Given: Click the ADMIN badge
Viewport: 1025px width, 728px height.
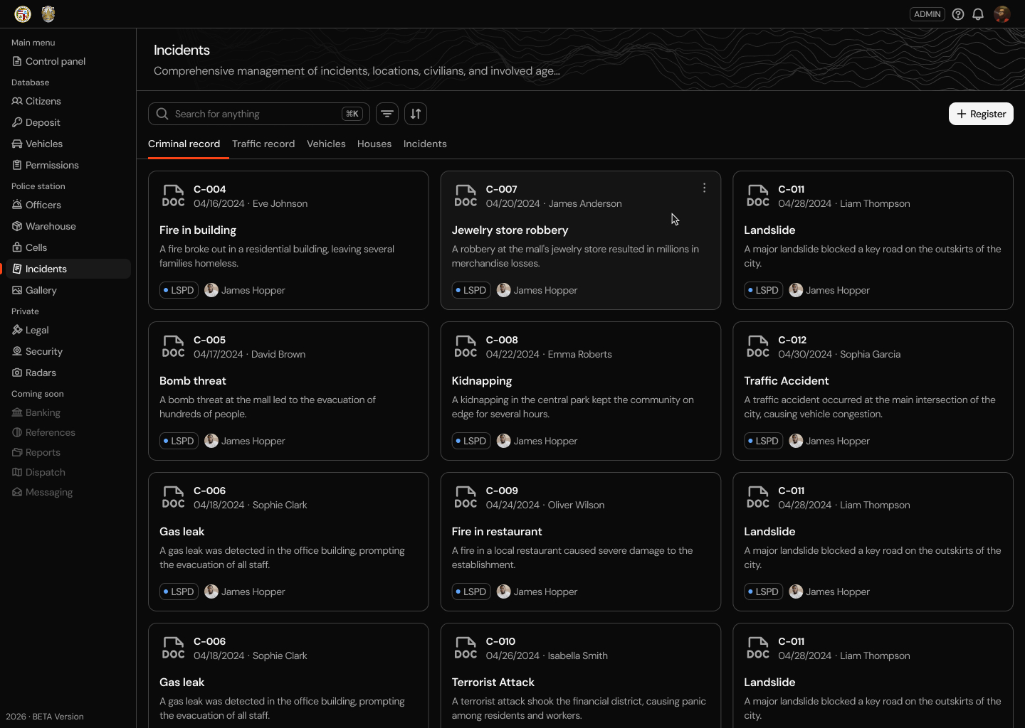Looking at the screenshot, I should [x=927, y=14].
